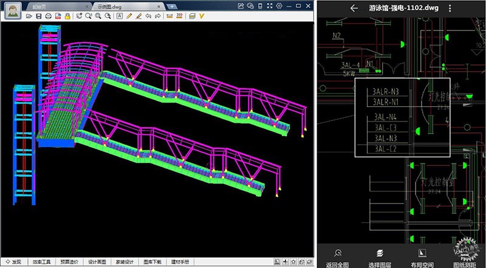The image size is (486, 268).
Task: Open the 建材手册 tab
Action: click(180, 262)
